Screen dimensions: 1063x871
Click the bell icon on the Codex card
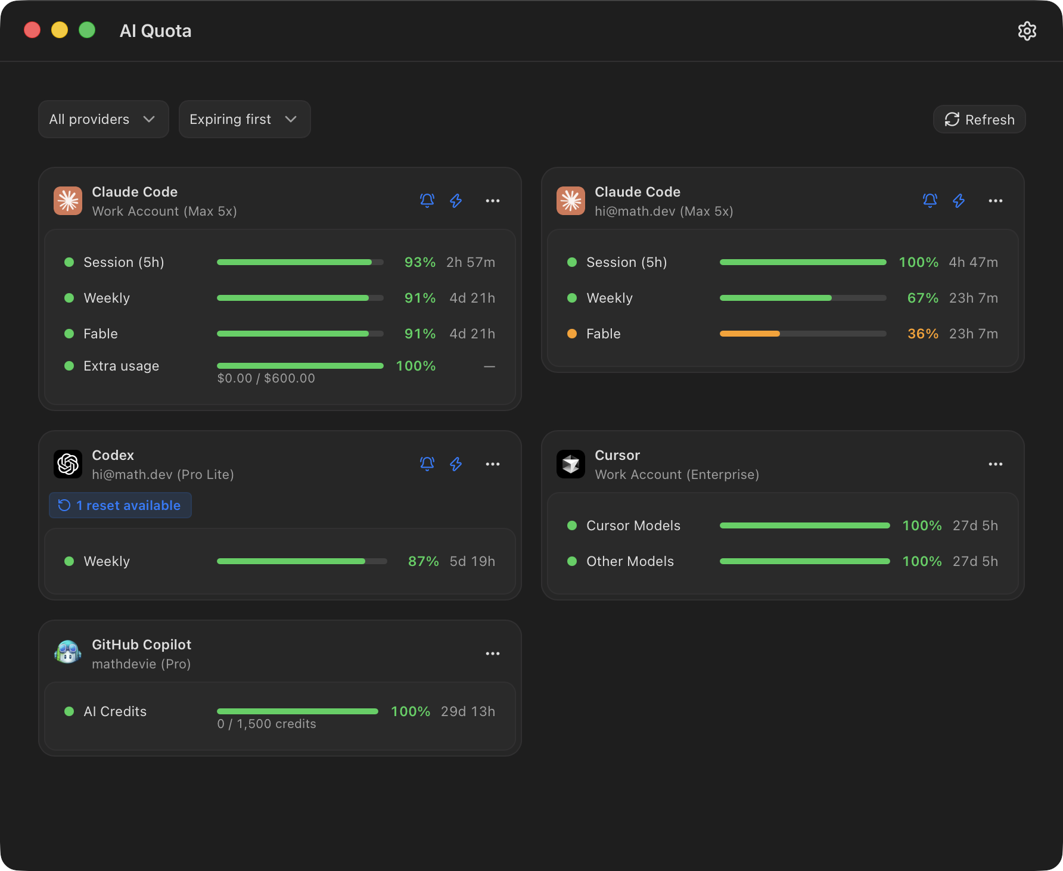427,464
